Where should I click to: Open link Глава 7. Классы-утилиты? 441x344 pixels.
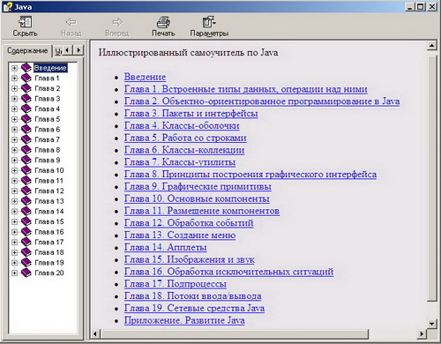pyautogui.click(x=180, y=162)
